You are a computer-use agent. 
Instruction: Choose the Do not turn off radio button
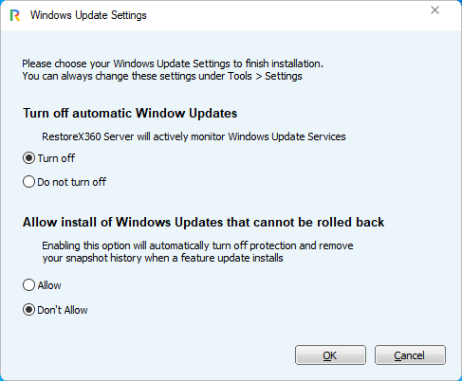pos(28,182)
